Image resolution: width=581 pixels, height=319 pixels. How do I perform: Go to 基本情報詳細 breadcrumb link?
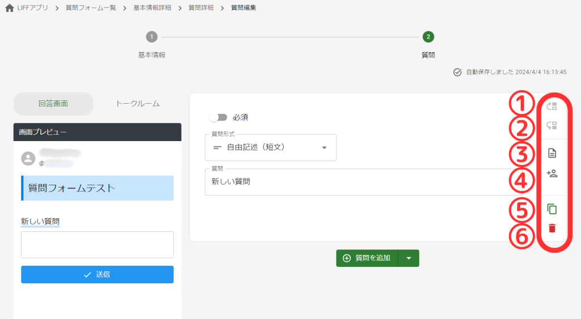152,8
